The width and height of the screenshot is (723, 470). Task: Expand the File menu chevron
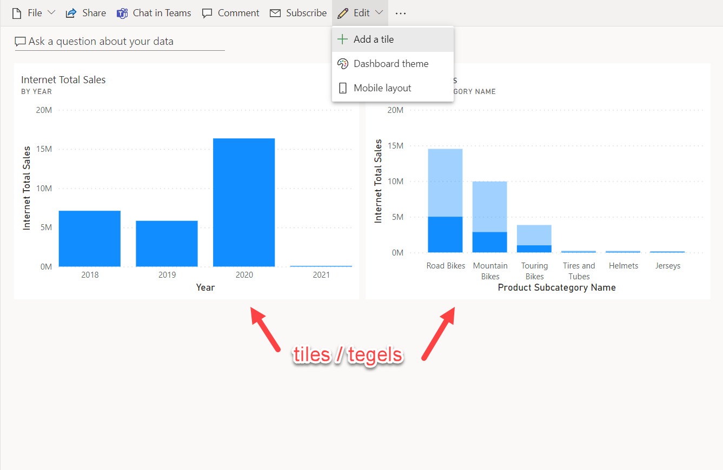coord(51,12)
